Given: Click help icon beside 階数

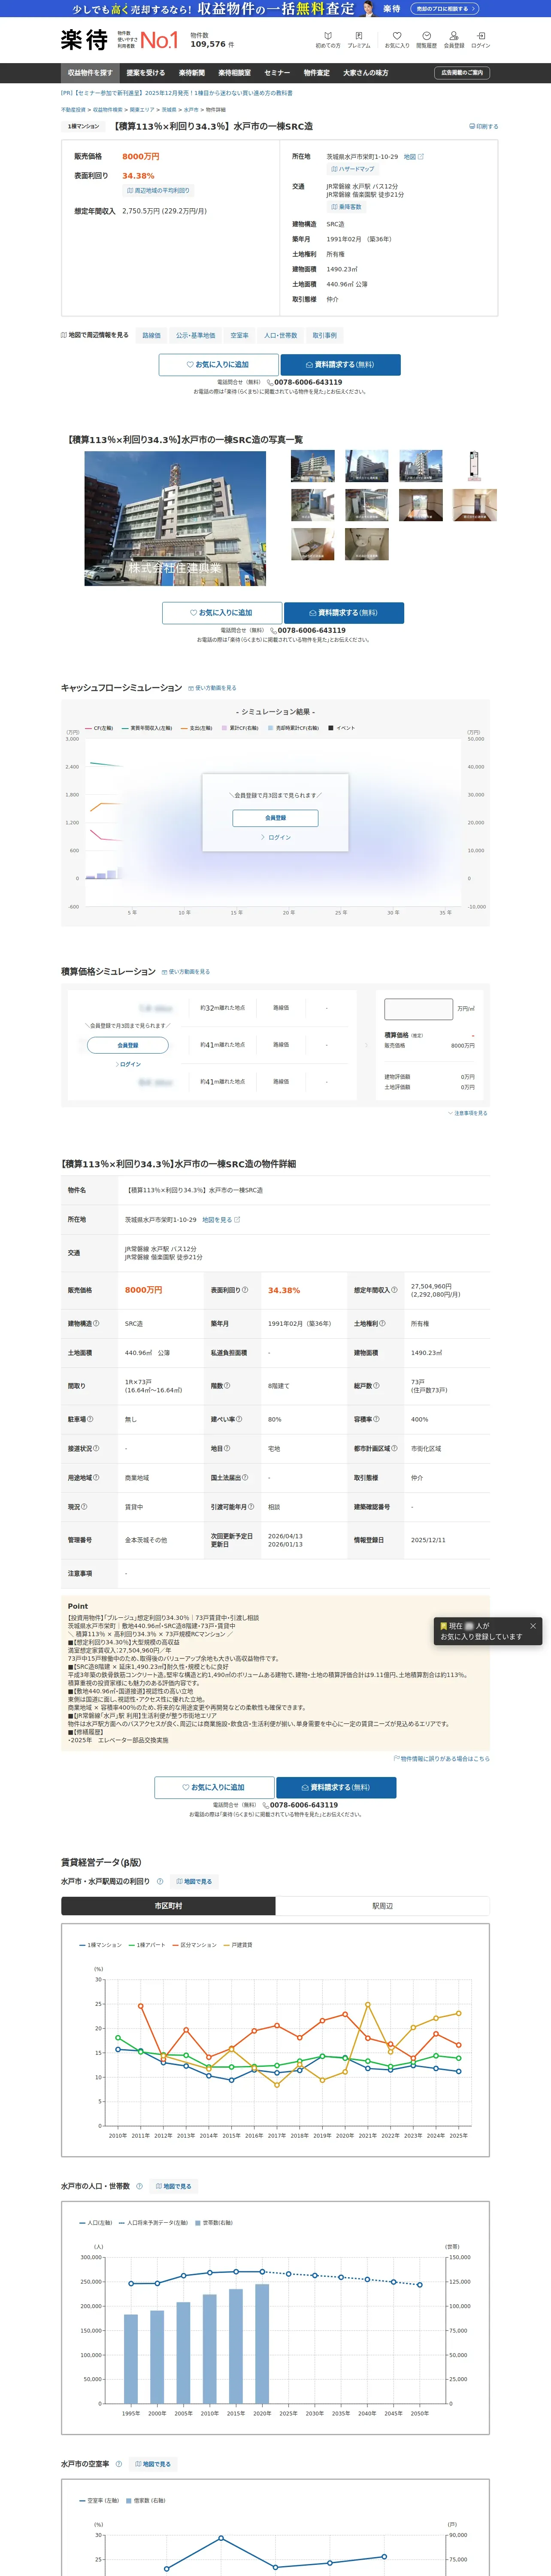Looking at the screenshot, I should [x=227, y=1386].
